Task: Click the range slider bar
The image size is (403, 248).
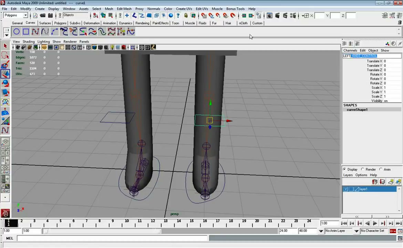Action: (x=103, y=231)
